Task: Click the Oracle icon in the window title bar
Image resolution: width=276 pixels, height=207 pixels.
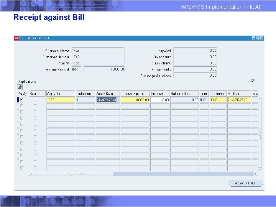Action: (x=16, y=38)
